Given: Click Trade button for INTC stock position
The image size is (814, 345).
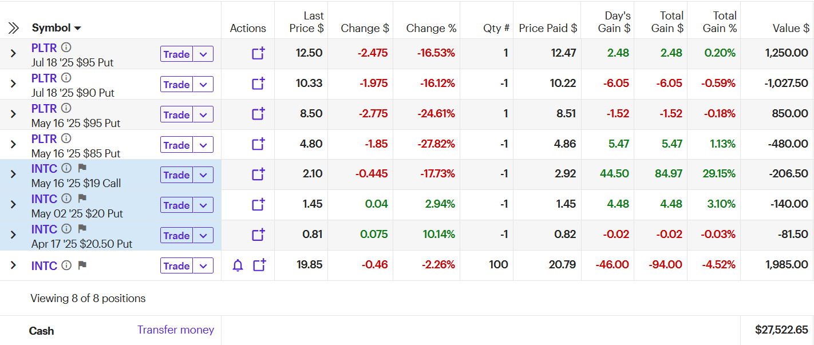Looking at the screenshot, I should point(176,266).
